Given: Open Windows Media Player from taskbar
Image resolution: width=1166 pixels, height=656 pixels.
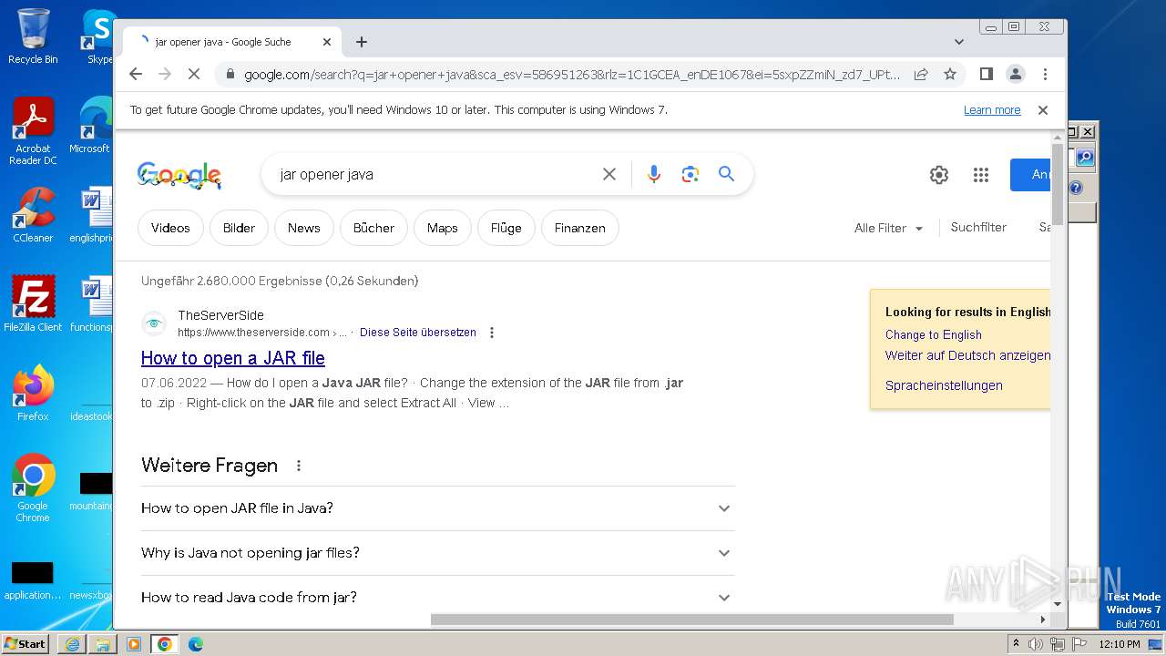Looking at the screenshot, I should tap(134, 644).
